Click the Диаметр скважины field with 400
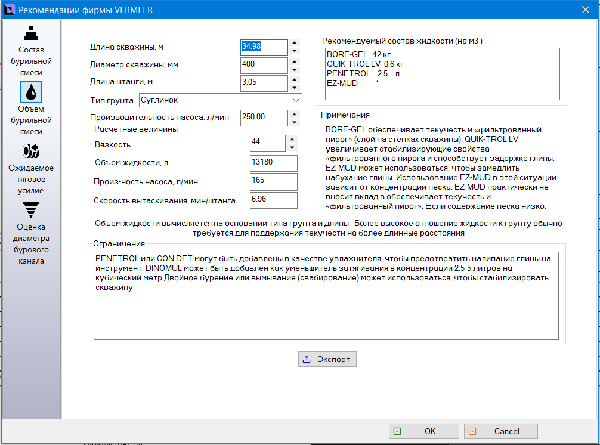600x445 pixels. pos(264,66)
